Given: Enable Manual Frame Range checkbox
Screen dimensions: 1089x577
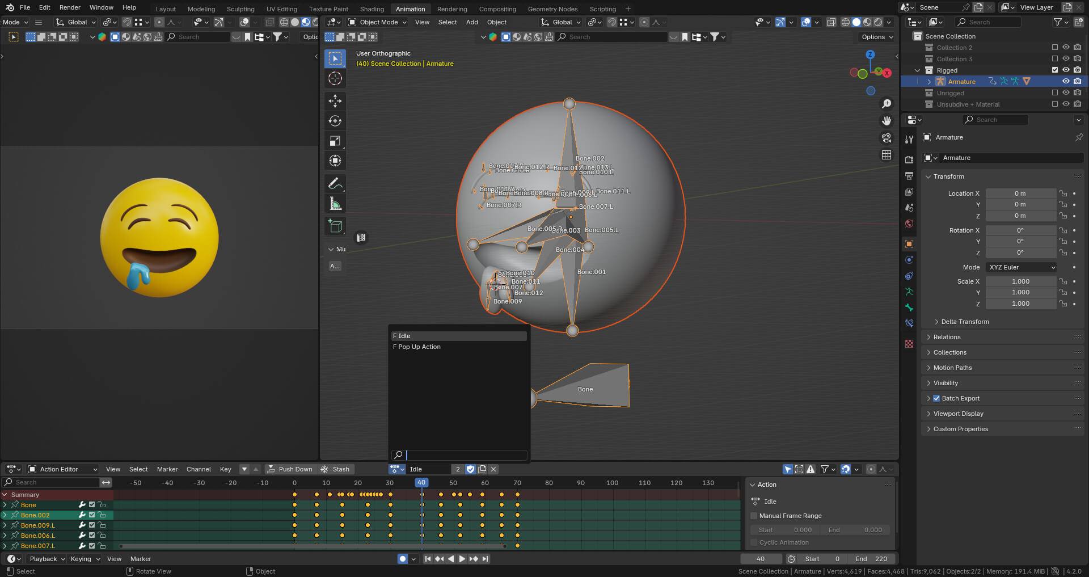Looking at the screenshot, I should (754, 516).
